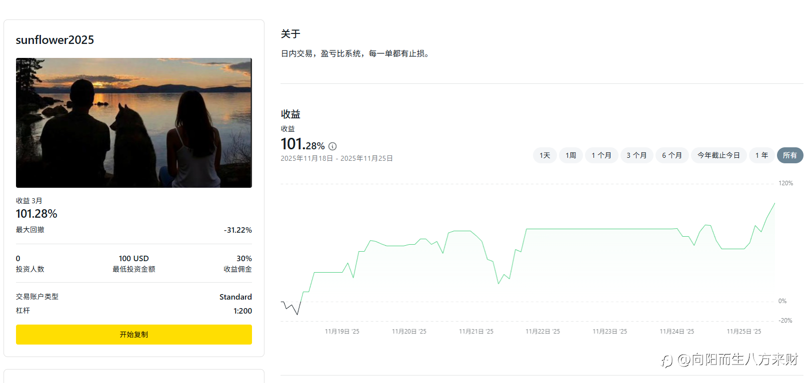Show the 6 个月 returns
The height and width of the screenshot is (383, 807).
tap(672, 155)
